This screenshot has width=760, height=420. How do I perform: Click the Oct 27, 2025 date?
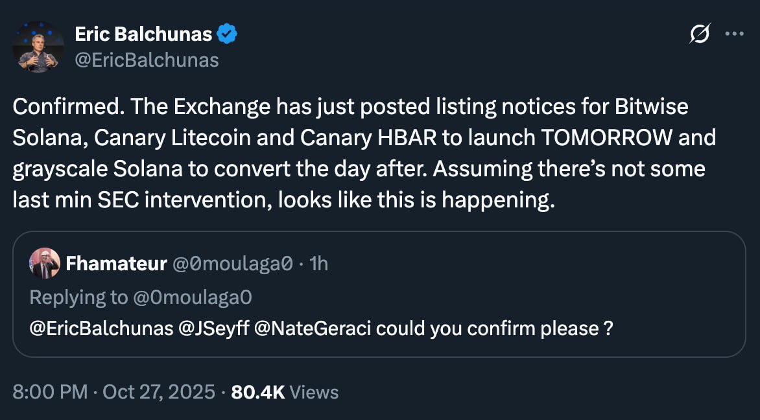[159, 391]
